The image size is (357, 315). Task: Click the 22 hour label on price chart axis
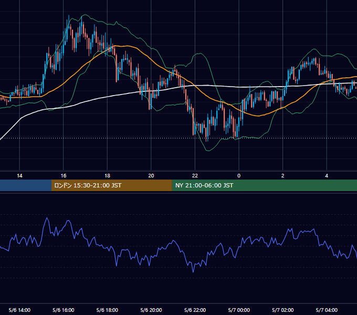point(195,176)
